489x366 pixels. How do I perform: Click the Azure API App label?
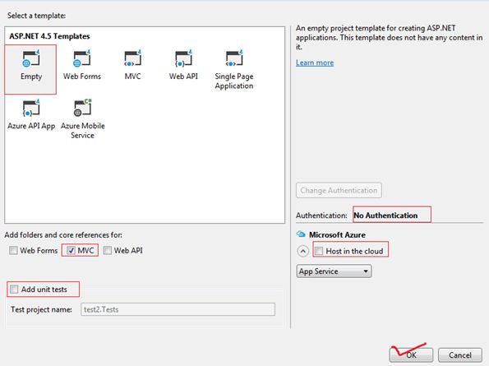pos(31,126)
